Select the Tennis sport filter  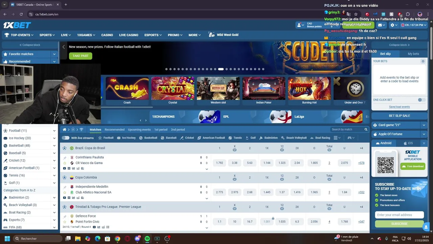click(x=235, y=138)
